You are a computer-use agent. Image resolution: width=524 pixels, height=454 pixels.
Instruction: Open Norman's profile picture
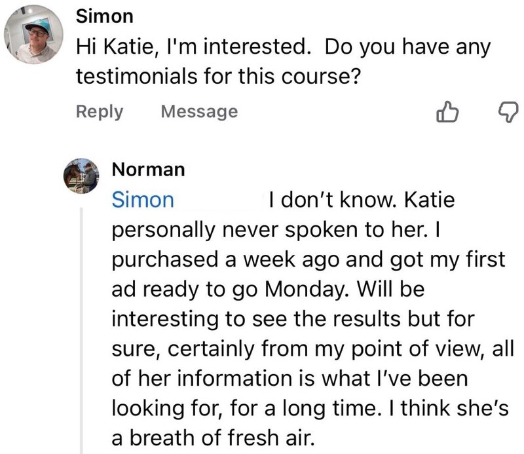(x=81, y=176)
